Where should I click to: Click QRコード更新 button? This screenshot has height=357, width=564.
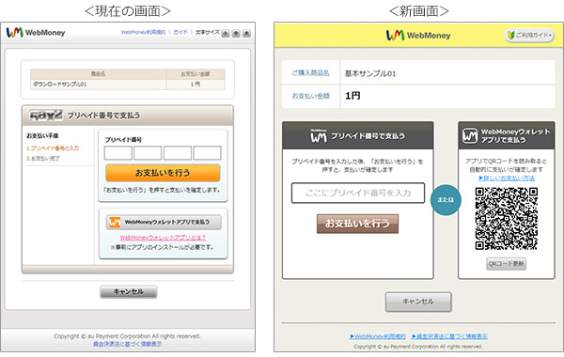[506, 264]
